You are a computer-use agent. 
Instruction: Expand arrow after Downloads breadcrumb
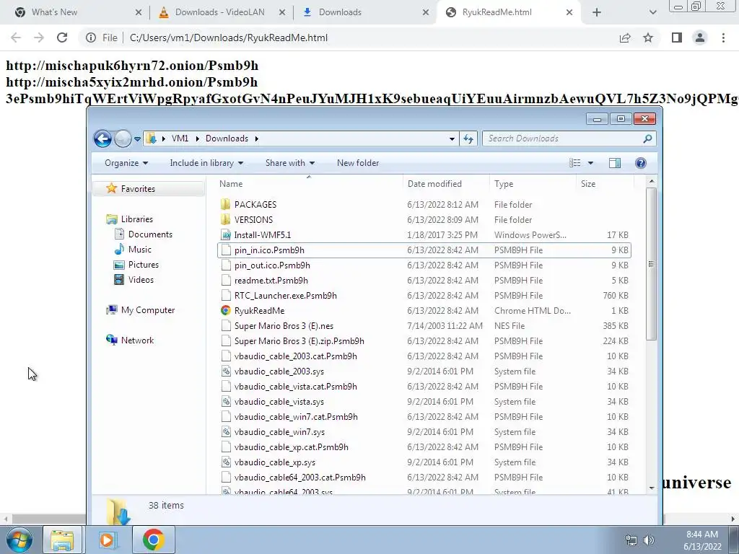(x=257, y=138)
